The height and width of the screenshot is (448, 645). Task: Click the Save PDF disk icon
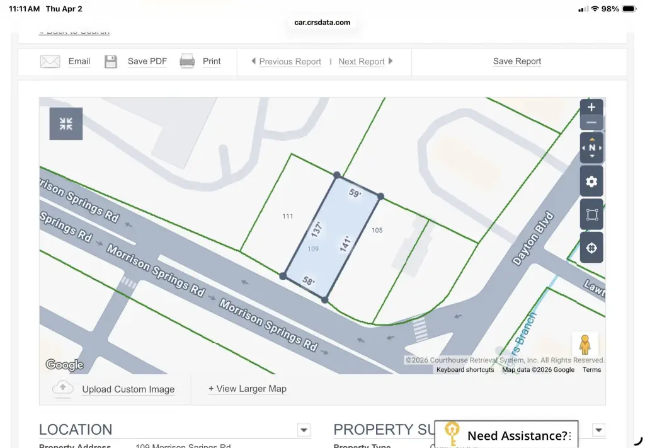pos(111,61)
